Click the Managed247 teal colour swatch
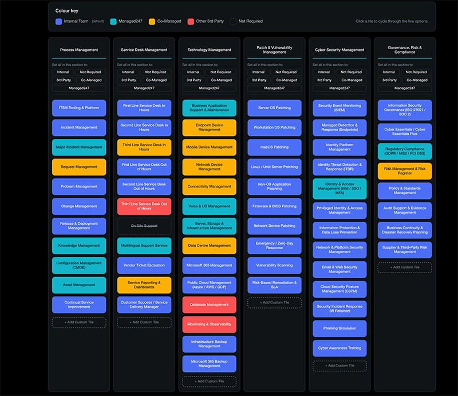 [x=113, y=22]
